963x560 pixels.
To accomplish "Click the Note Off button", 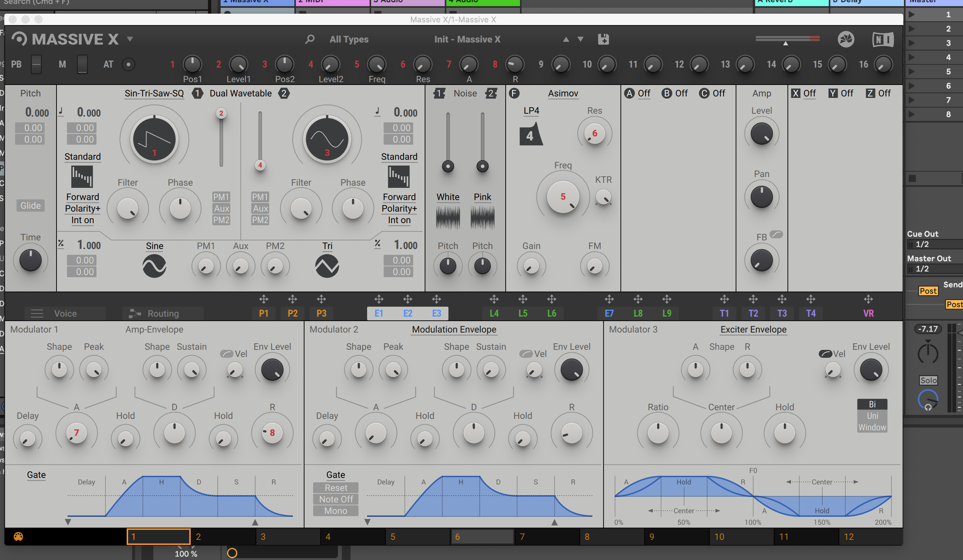I will tap(335, 499).
